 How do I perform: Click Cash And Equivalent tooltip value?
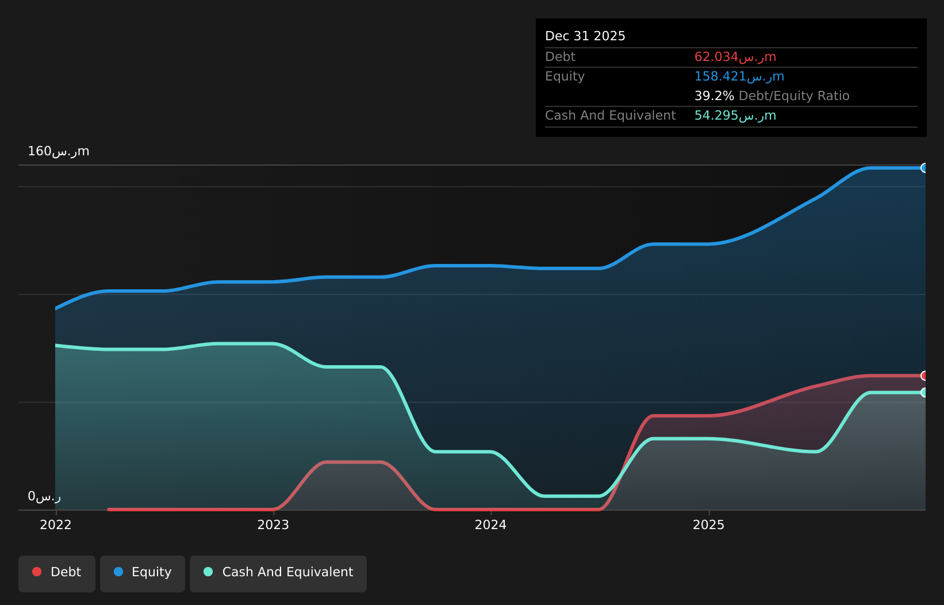coord(735,116)
